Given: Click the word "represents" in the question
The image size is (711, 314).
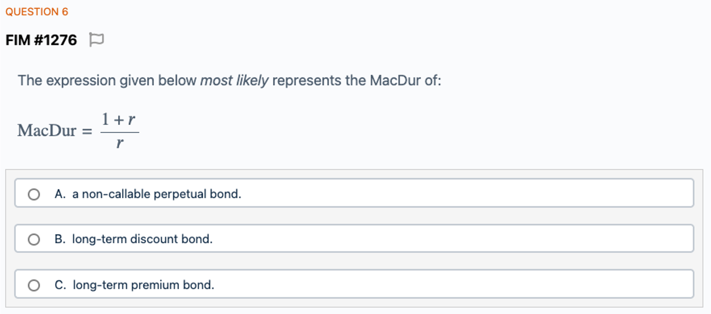Looking at the screenshot, I should [x=307, y=80].
